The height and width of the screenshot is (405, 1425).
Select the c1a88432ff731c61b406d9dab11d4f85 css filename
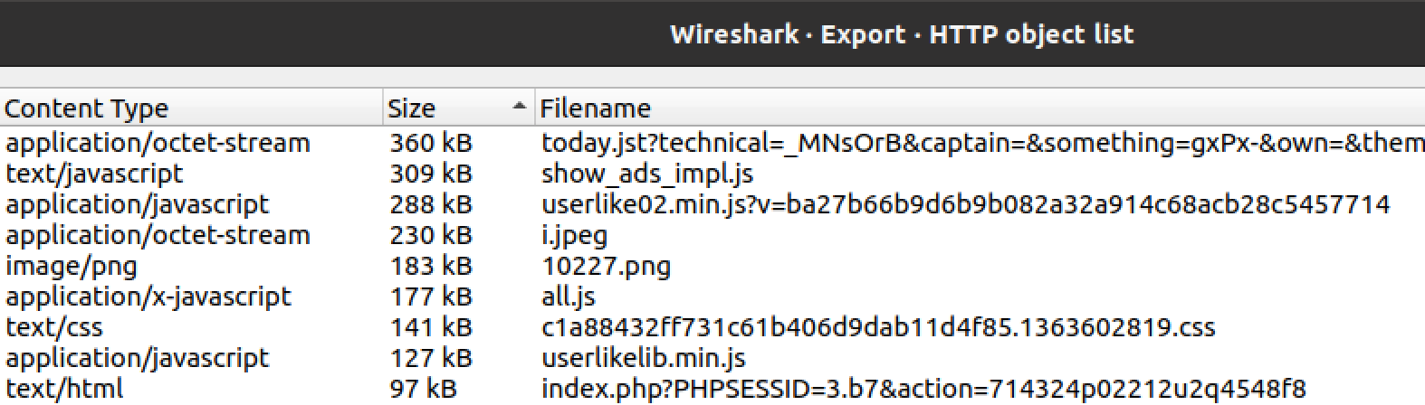pos(878,327)
